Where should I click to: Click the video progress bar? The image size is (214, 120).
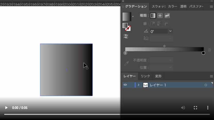(x=107, y=114)
